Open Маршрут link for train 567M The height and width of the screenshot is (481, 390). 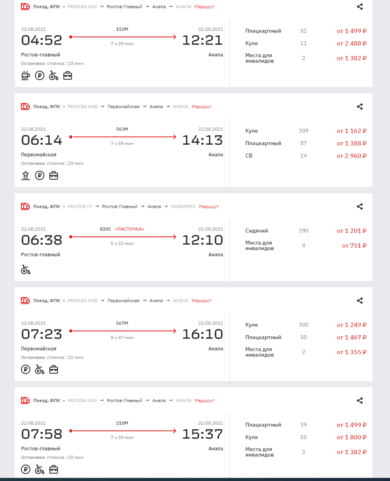[202, 301]
